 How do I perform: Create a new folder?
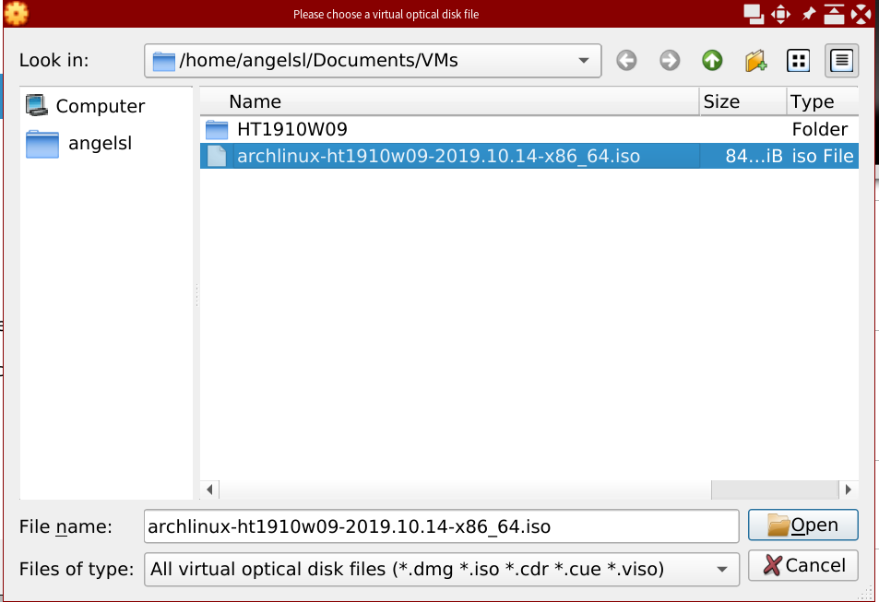[755, 61]
